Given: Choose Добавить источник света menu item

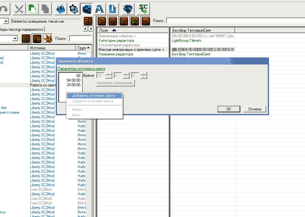Looking at the screenshot, I should coord(94,96).
